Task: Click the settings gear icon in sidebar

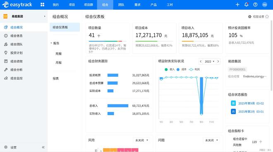Action: [x=6, y=147]
